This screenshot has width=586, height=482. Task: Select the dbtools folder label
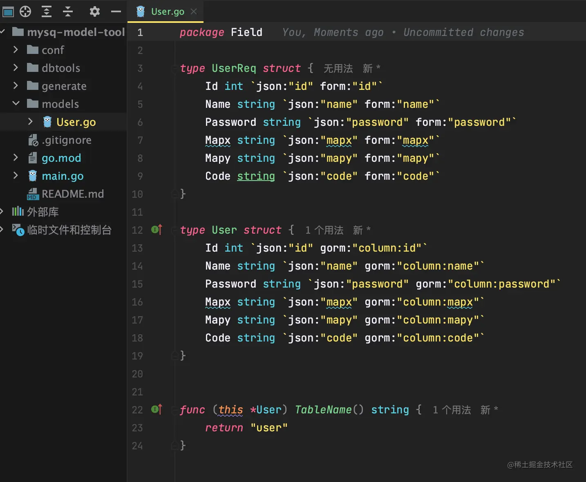tap(61, 68)
